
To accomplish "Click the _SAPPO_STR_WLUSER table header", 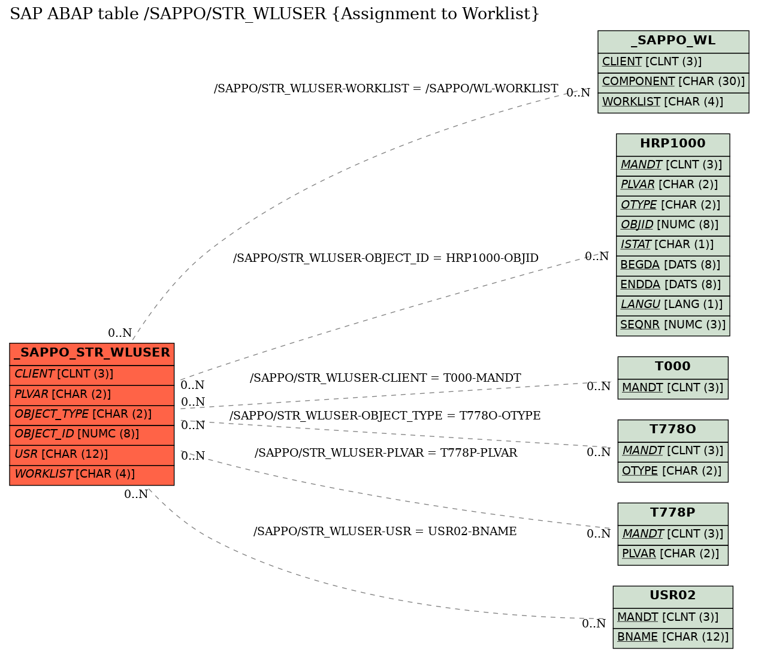I will click(92, 353).
